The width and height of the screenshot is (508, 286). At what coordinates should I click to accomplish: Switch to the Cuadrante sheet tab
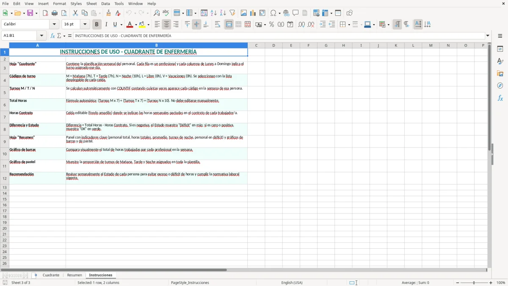point(51,275)
